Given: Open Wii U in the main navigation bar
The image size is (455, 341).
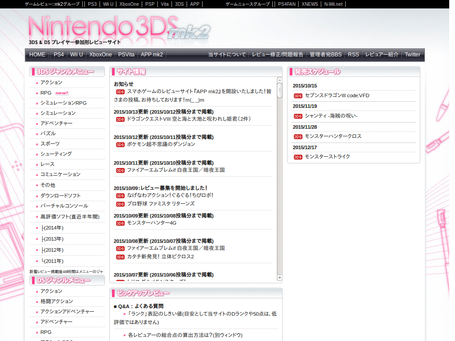Looking at the screenshot, I should click(76, 55).
